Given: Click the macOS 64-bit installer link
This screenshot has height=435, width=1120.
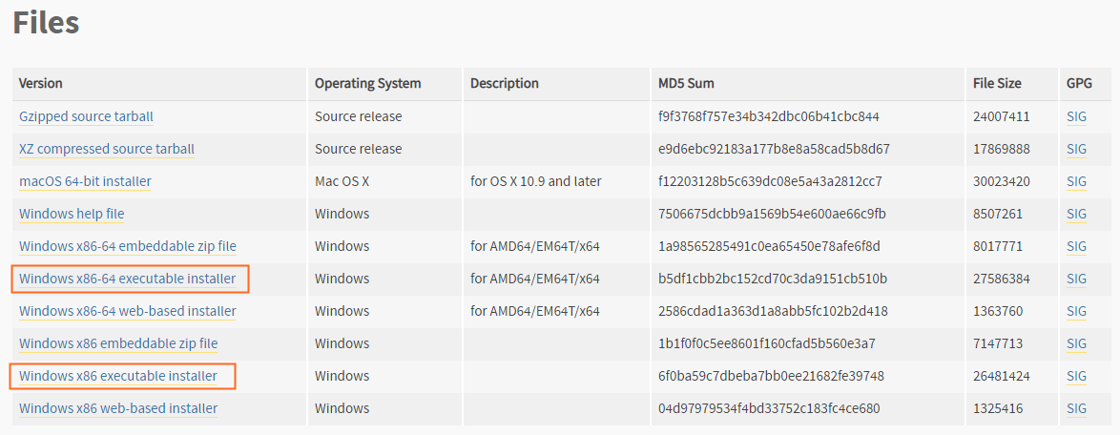Looking at the screenshot, I should pyautogui.click(x=85, y=181).
